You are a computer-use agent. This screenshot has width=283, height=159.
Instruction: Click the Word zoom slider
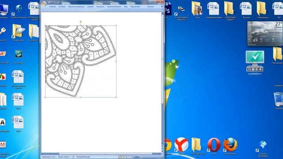150,157
